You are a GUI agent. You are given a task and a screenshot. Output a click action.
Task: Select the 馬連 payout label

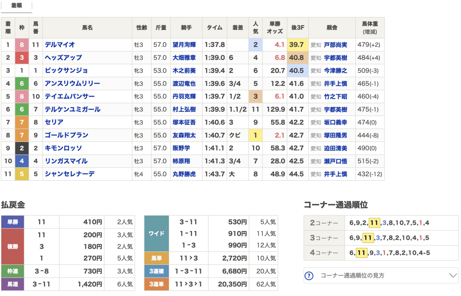(13, 284)
